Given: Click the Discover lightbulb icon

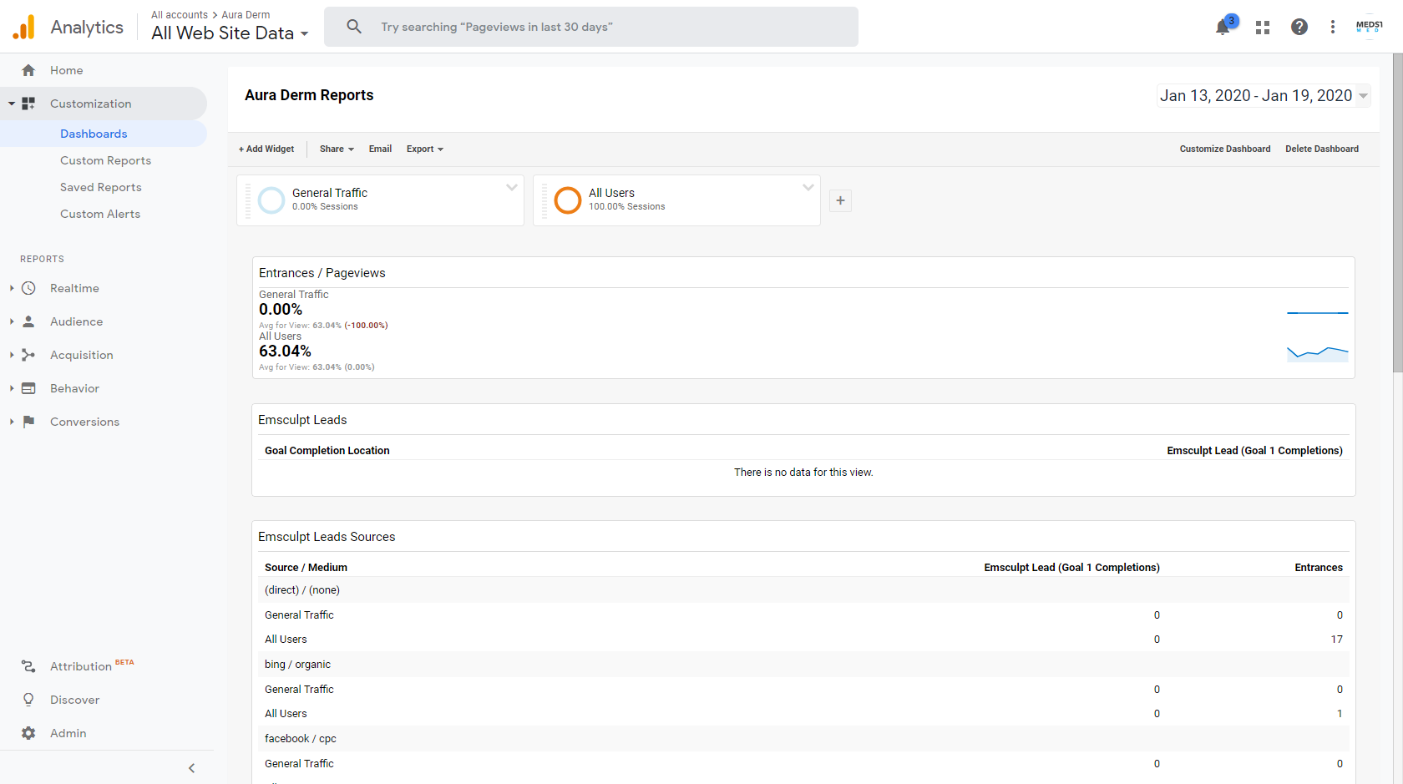Looking at the screenshot, I should click(x=28, y=700).
